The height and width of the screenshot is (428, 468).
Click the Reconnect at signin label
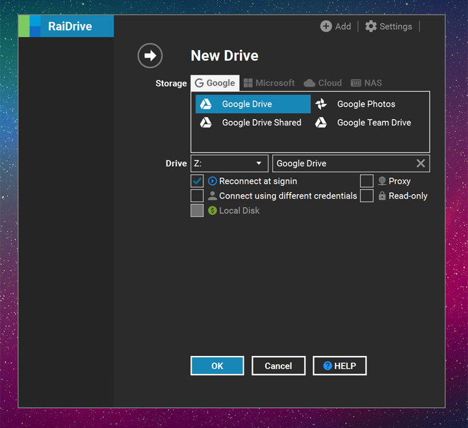(258, 181)
